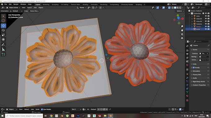Open the Output properties tab
211x118 pixels.
coord(187,54)
